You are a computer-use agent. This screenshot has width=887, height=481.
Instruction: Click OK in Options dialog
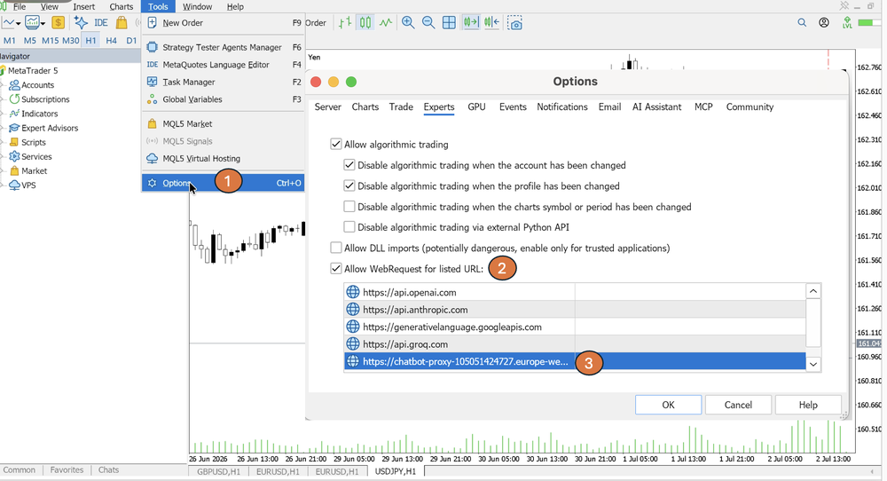668,405
